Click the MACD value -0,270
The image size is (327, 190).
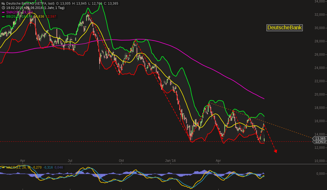click(x=37, y=167)
